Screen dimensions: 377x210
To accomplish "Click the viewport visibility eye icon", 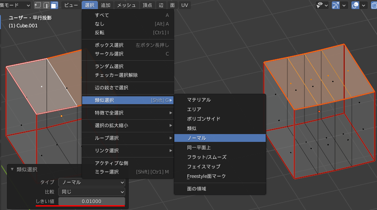I will [x=320, y=5].
